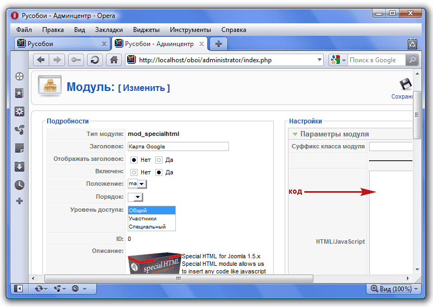
Task: Open History clock panel in sidebar
Action: point(19,185)
